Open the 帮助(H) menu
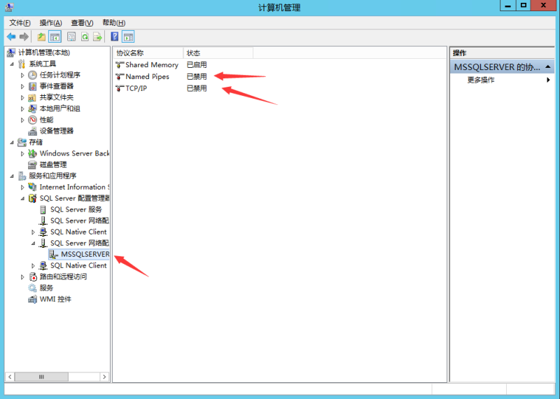This screenshot has height=399, width=560. click(x=113, y=23)
